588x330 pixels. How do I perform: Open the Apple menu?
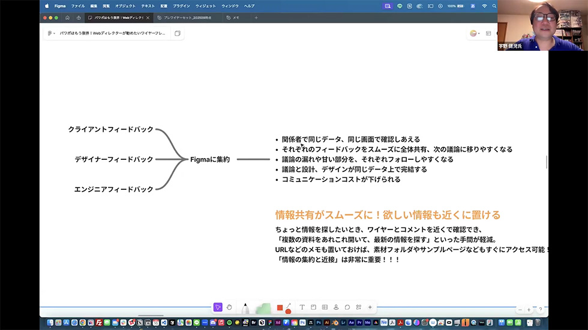47,6
